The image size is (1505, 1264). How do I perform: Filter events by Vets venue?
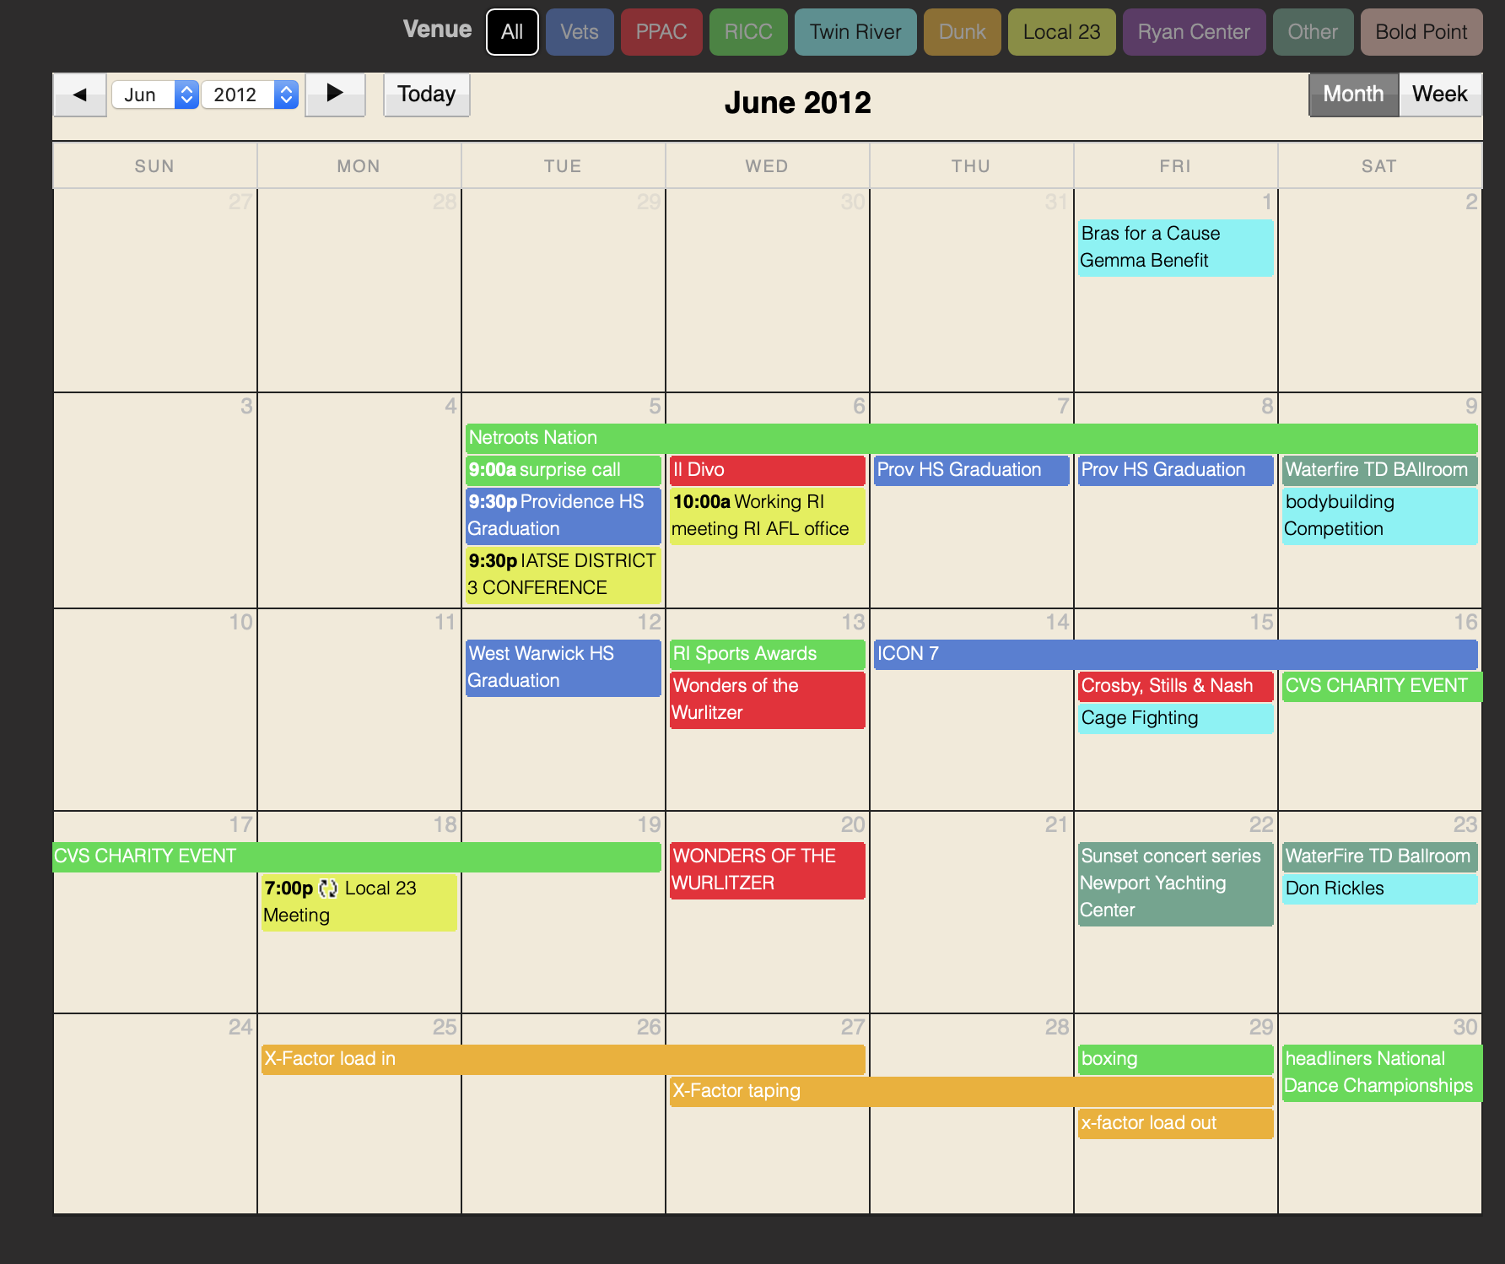tap(580, 32)
